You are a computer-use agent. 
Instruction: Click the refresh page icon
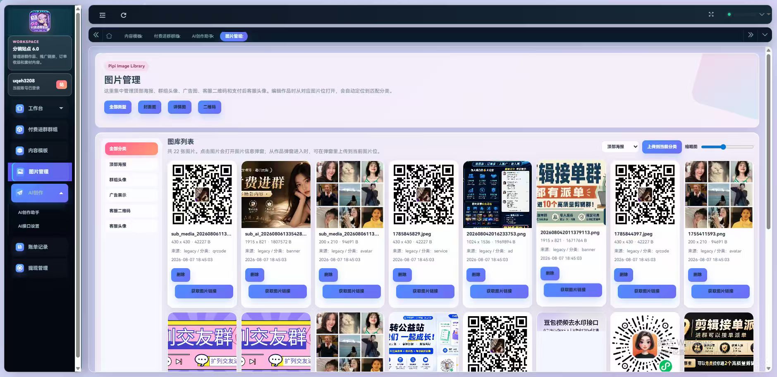click(x=123, y=15)
